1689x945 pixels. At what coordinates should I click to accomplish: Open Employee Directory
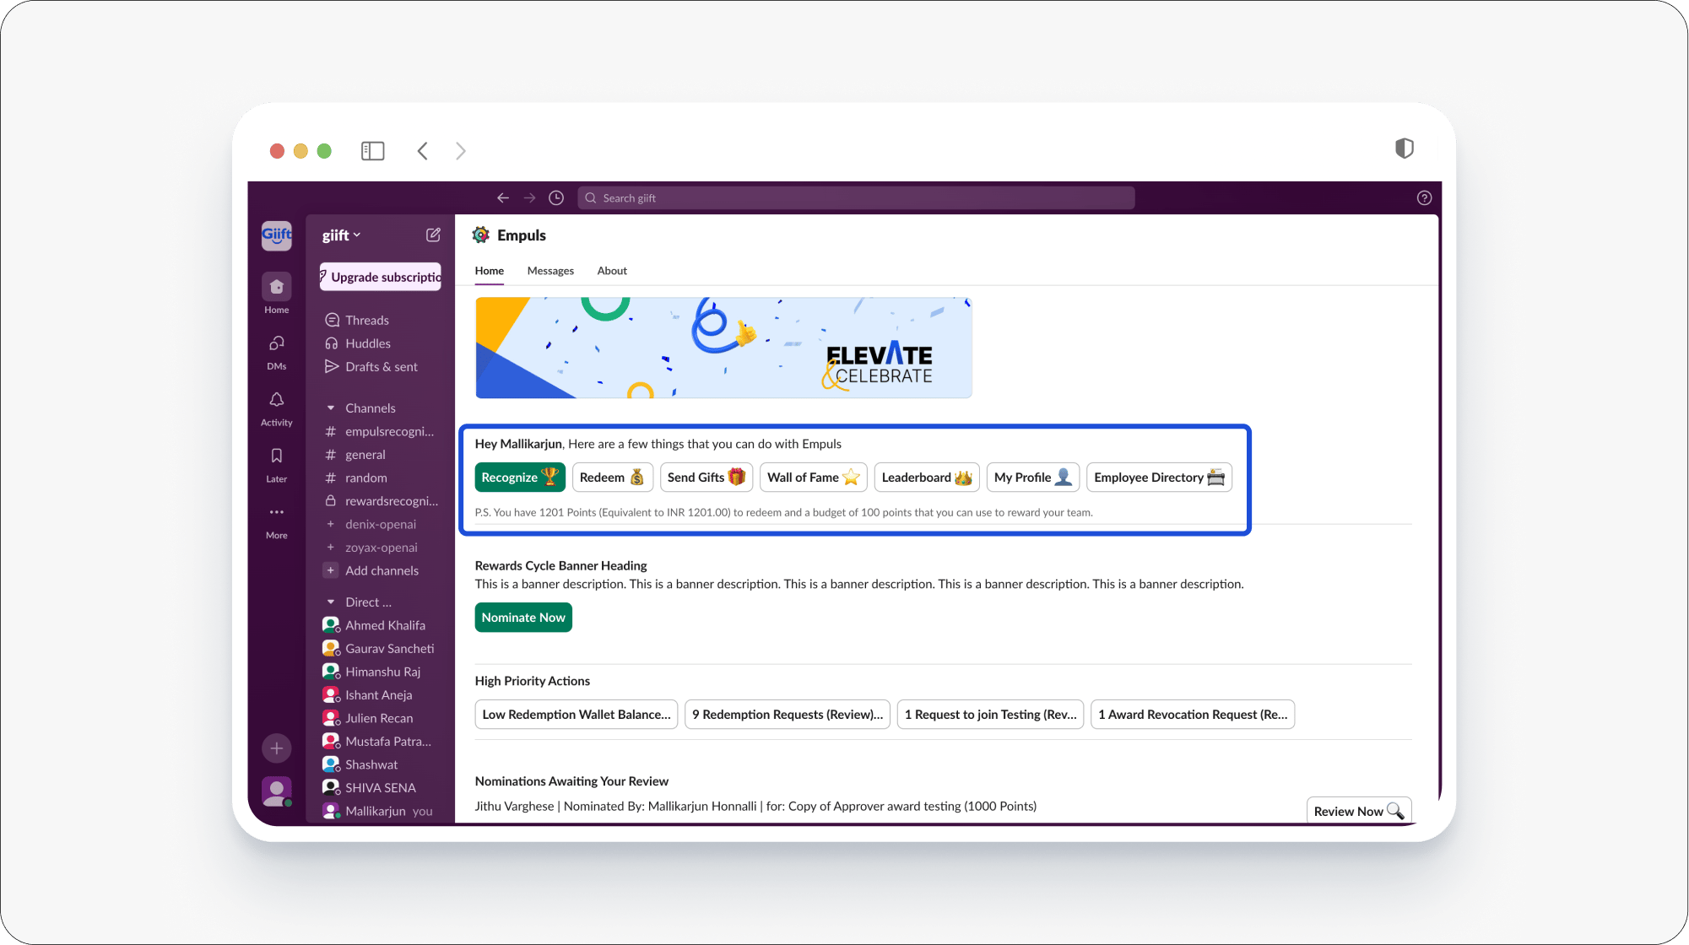tap(1159, 477)
